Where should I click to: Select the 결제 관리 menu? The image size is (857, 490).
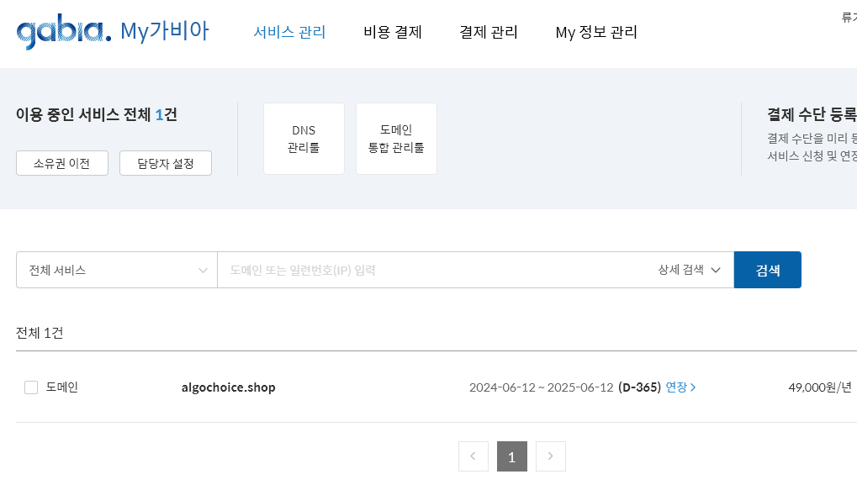488,32
